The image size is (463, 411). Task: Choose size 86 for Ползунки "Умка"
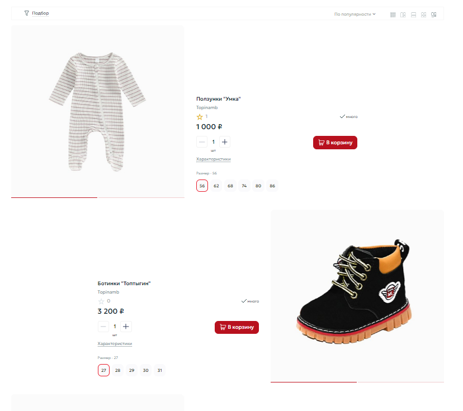coord(272,186)
